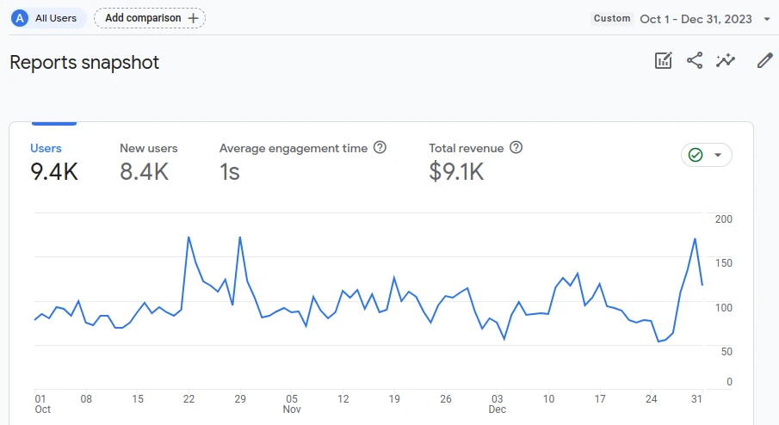The width and height of the screenshot is (779, 425).
Task: Open the Insights sparkline icon
Action: pyautogui.click(x=726, y=60)
